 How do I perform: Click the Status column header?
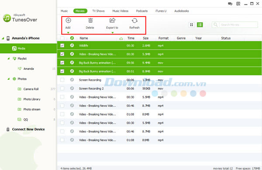pyautogui.click(x=226, y=38)
